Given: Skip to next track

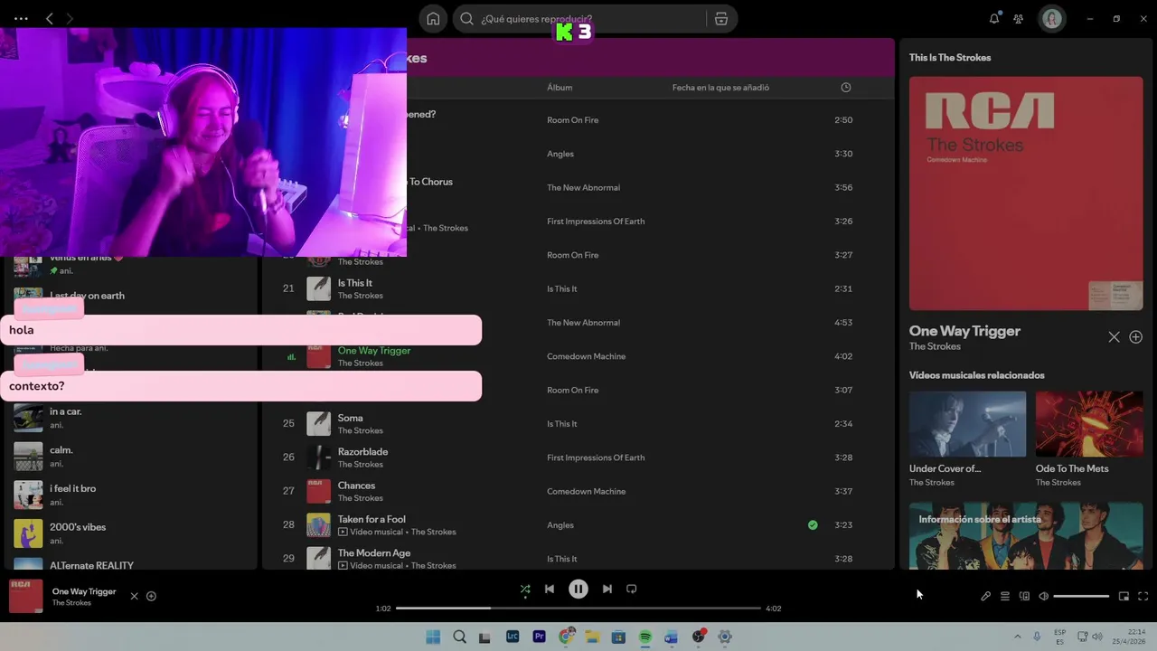Looking at the screenshot, I should coord(607,589).
